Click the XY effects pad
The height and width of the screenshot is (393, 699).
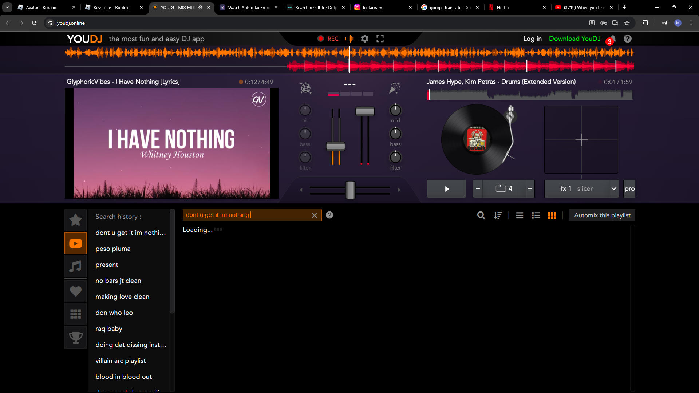[581, 139]
